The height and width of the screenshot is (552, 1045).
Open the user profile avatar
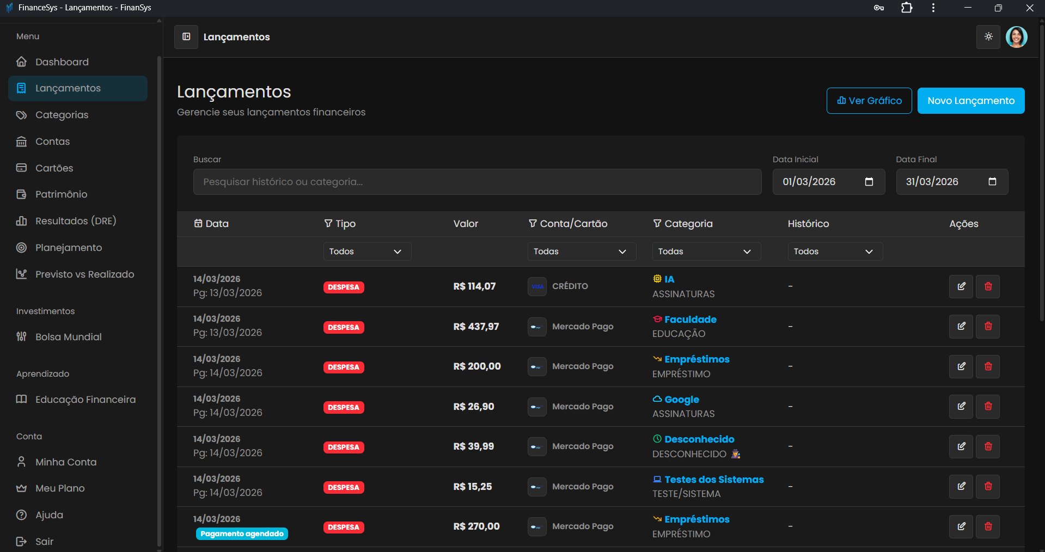(x=1016, y=37)
